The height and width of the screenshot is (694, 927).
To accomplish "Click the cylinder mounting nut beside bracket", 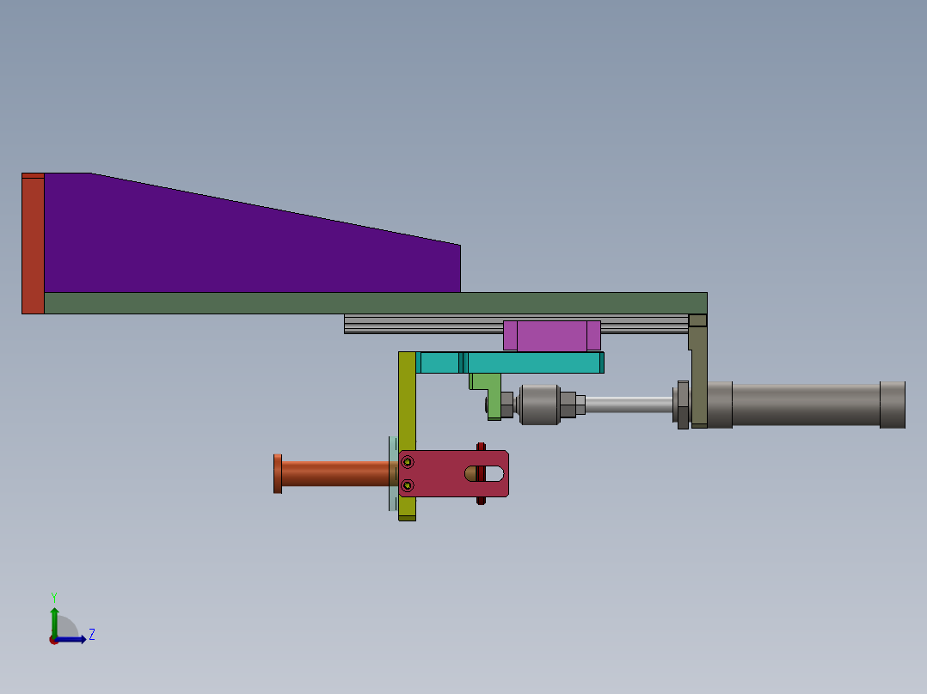I will (x=683, y=405).
